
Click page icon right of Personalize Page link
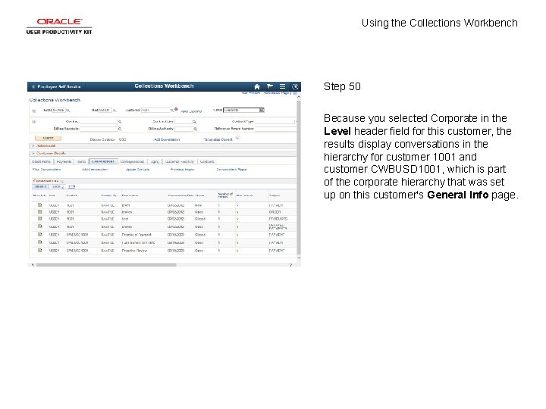tap(294, 93)
